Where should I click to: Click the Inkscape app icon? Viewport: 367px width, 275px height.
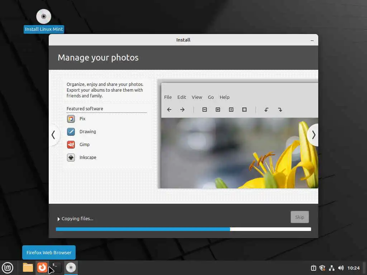pyautogui.click(x=71, y=158)
